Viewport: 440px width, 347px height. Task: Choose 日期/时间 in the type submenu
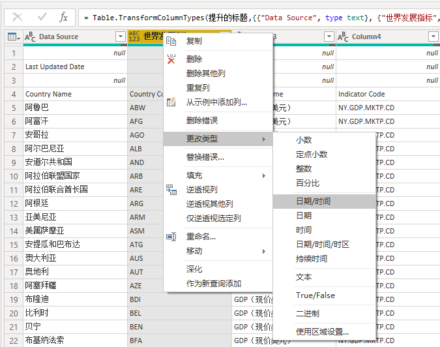(313, 202)
